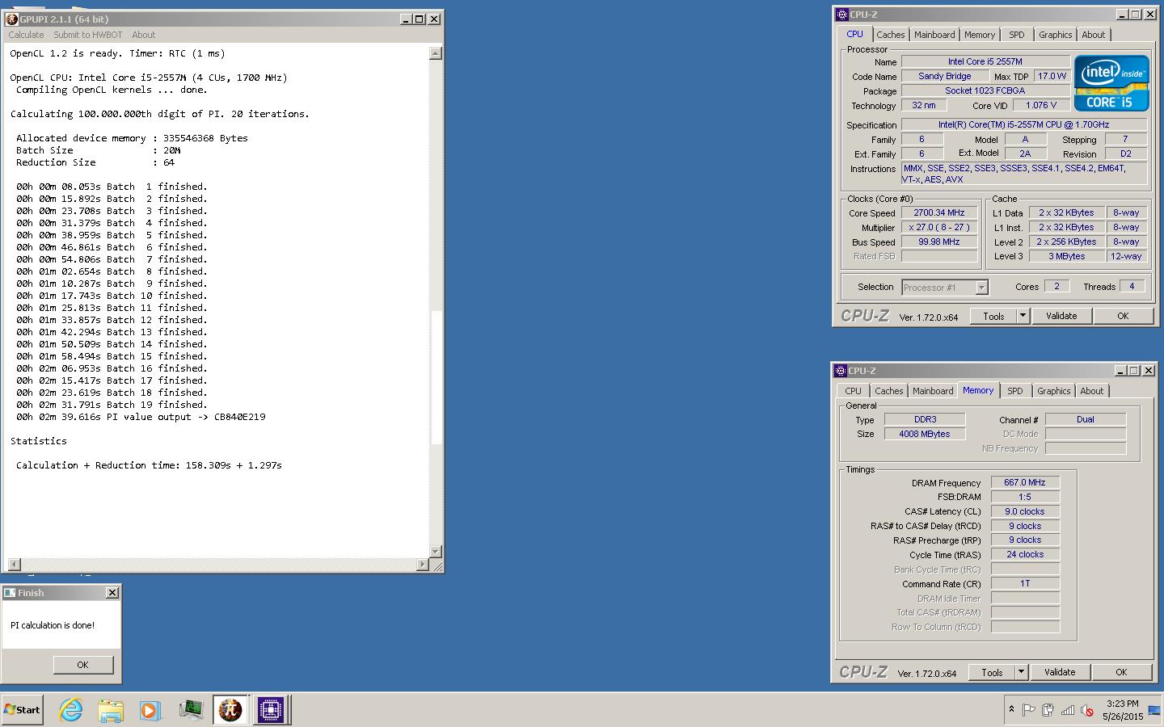The width and height of the screenshot is (1164, 727).
Task: Open Action Center flag tray icon
Action: [x=1028, y=710]
